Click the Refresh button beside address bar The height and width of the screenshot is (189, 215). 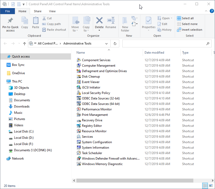(115, 43)
